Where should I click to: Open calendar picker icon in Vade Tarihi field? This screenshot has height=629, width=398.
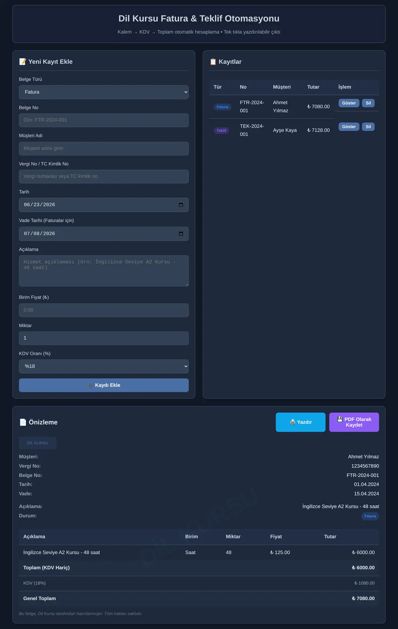tap(181, 233)
